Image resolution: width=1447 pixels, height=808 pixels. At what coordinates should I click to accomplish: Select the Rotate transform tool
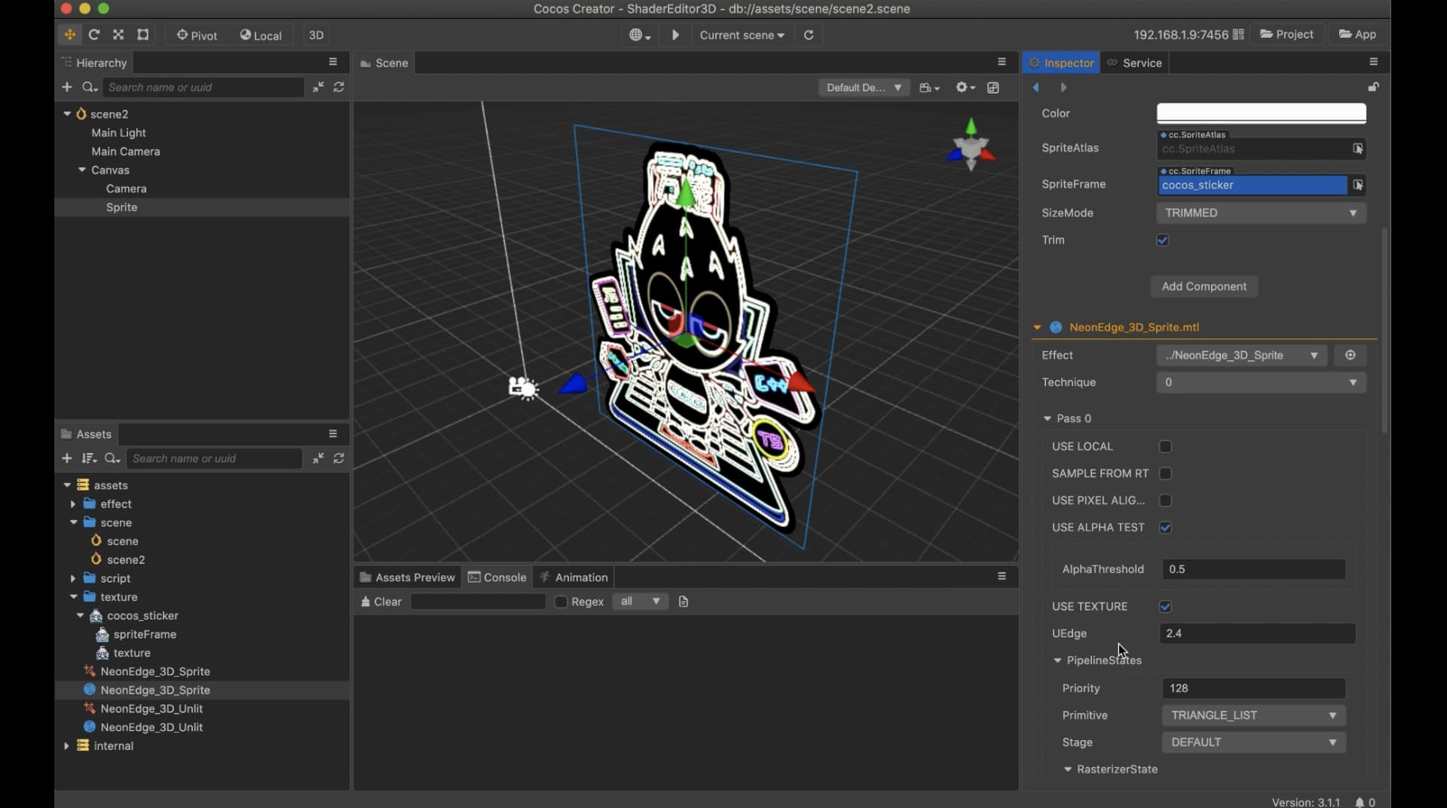click(x=94, y=35)
